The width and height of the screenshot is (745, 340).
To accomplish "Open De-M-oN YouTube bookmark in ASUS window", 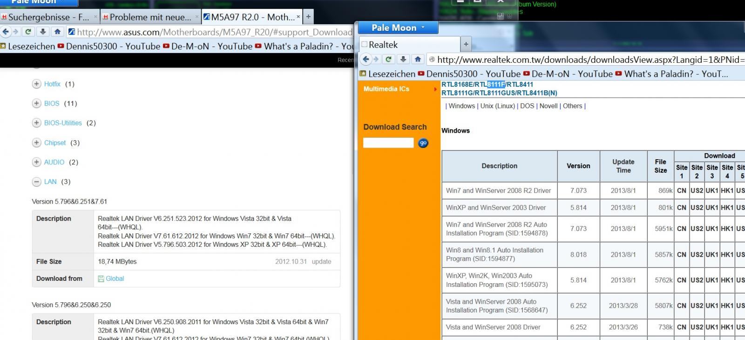I will 207,46.
